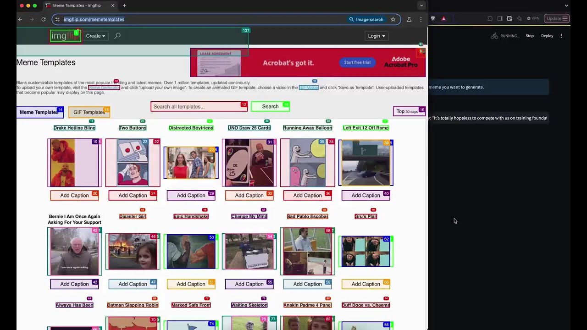Click in the Search all templates field
This screenshot has height=330, width=587.
199,106
